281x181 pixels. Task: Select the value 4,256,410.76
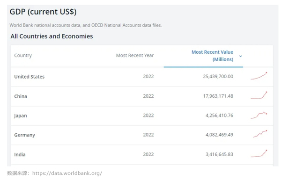[219, 116]
